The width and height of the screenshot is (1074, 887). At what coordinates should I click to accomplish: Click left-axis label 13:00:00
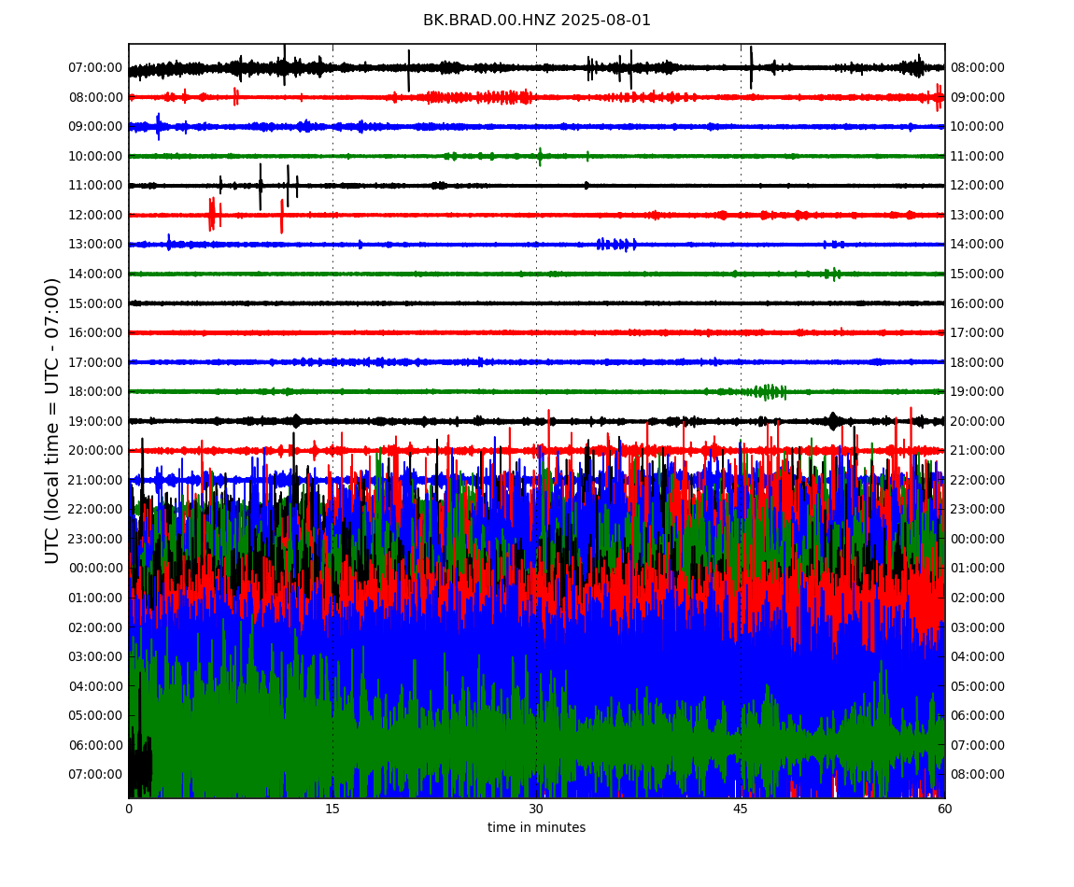click(96, 245)
